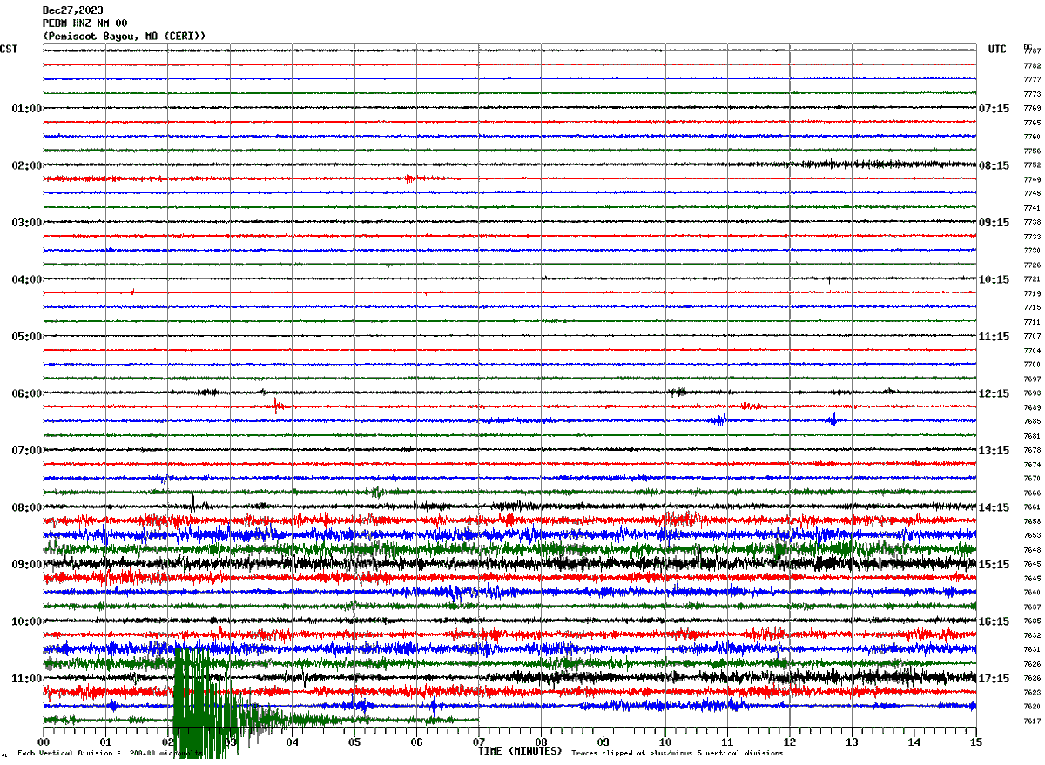
Task: Select the '09:00' CST row label
Action: coord(27,565)
